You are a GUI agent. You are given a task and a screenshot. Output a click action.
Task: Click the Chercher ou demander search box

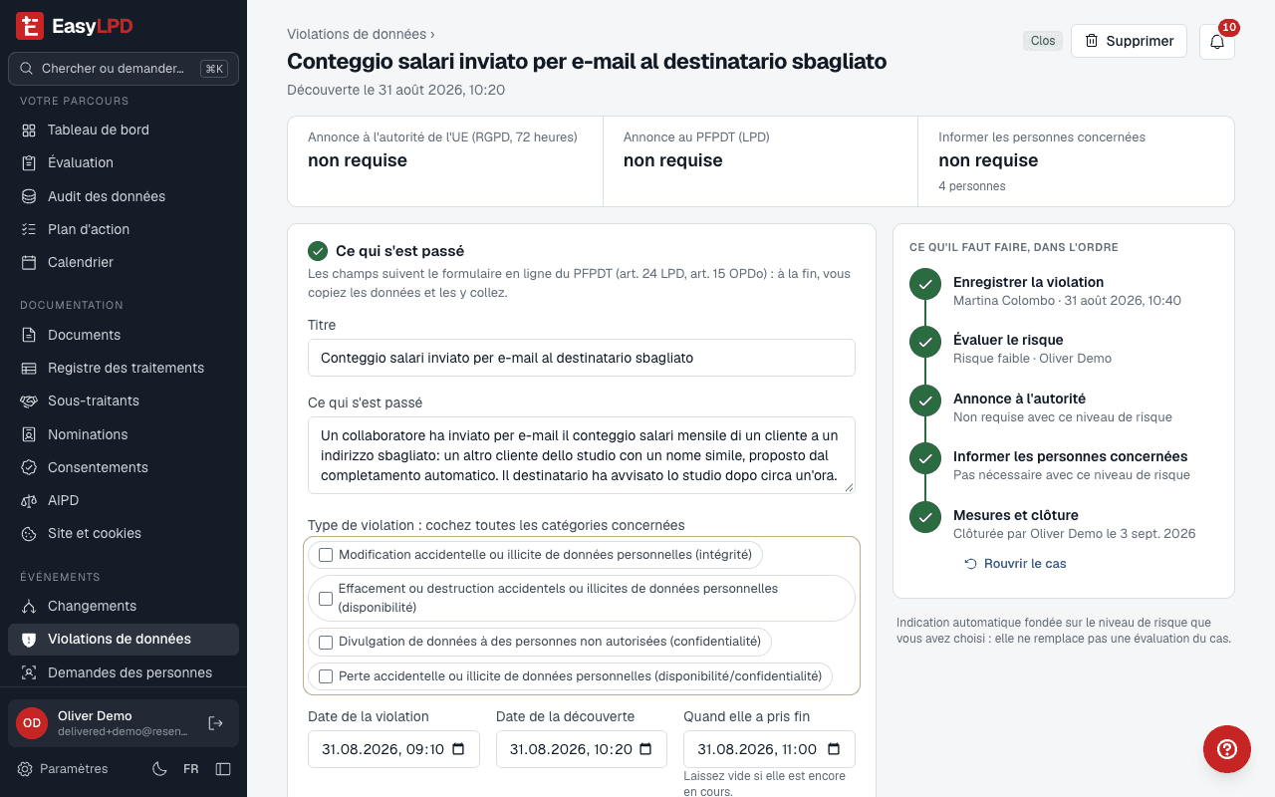click(124, 69)
